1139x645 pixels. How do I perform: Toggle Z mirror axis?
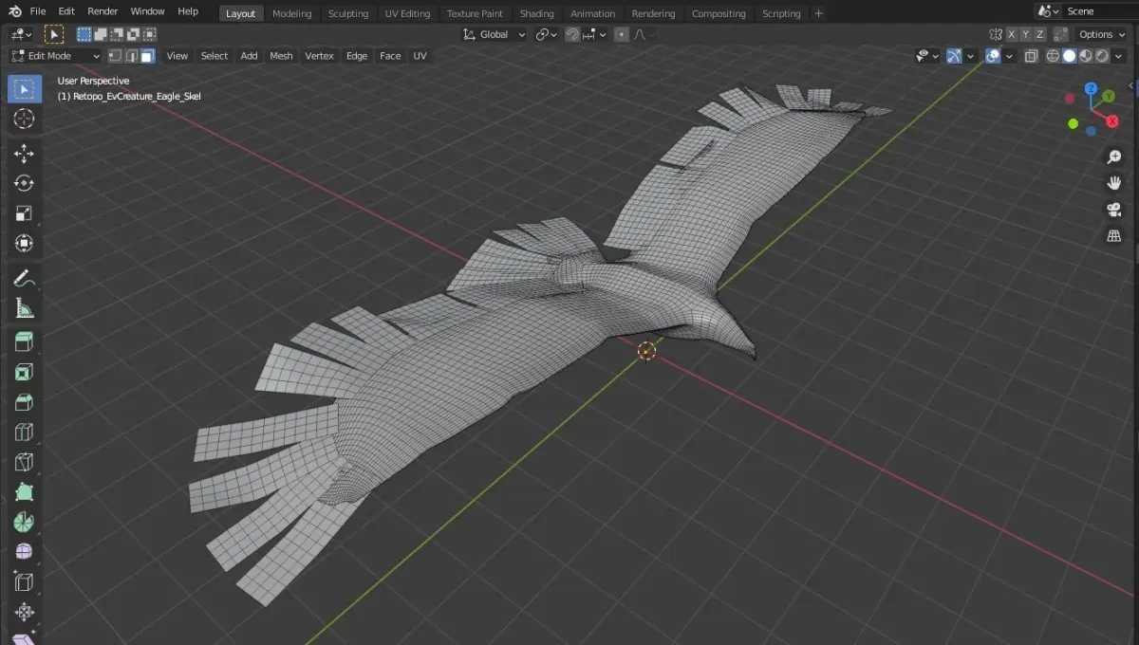(x=1040, y=34)
